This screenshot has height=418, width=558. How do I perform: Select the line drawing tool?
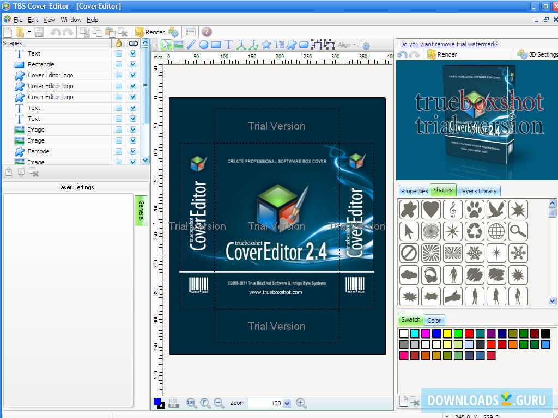tap(191, 45)
